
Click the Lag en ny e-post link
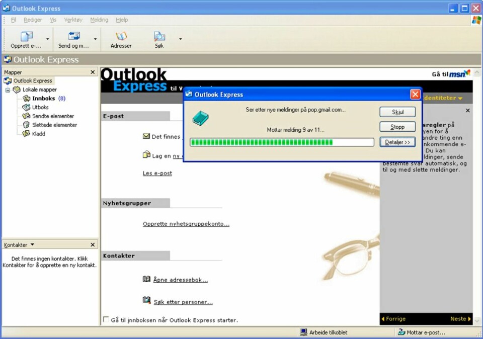(167, 156)
